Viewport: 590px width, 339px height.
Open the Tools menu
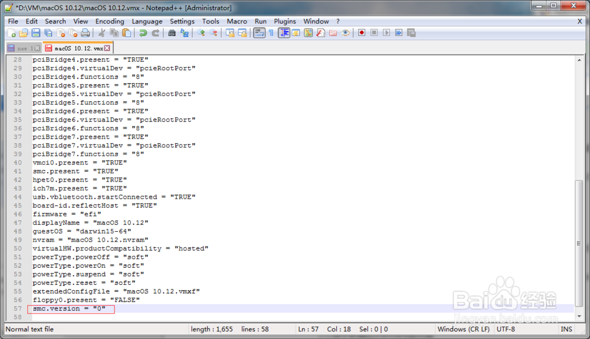[211, 21]
